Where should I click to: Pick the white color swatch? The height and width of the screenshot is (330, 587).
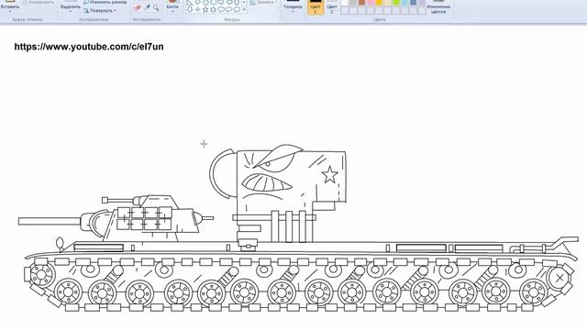(x=345, y=2)
